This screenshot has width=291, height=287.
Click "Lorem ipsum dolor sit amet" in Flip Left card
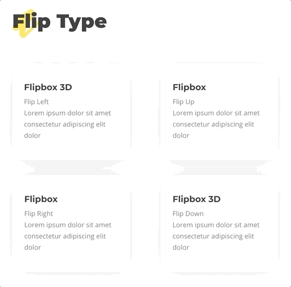tap(67, 113)
